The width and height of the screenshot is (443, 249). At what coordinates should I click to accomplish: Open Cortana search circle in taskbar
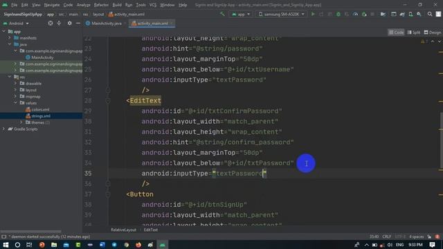coord(17,245)
